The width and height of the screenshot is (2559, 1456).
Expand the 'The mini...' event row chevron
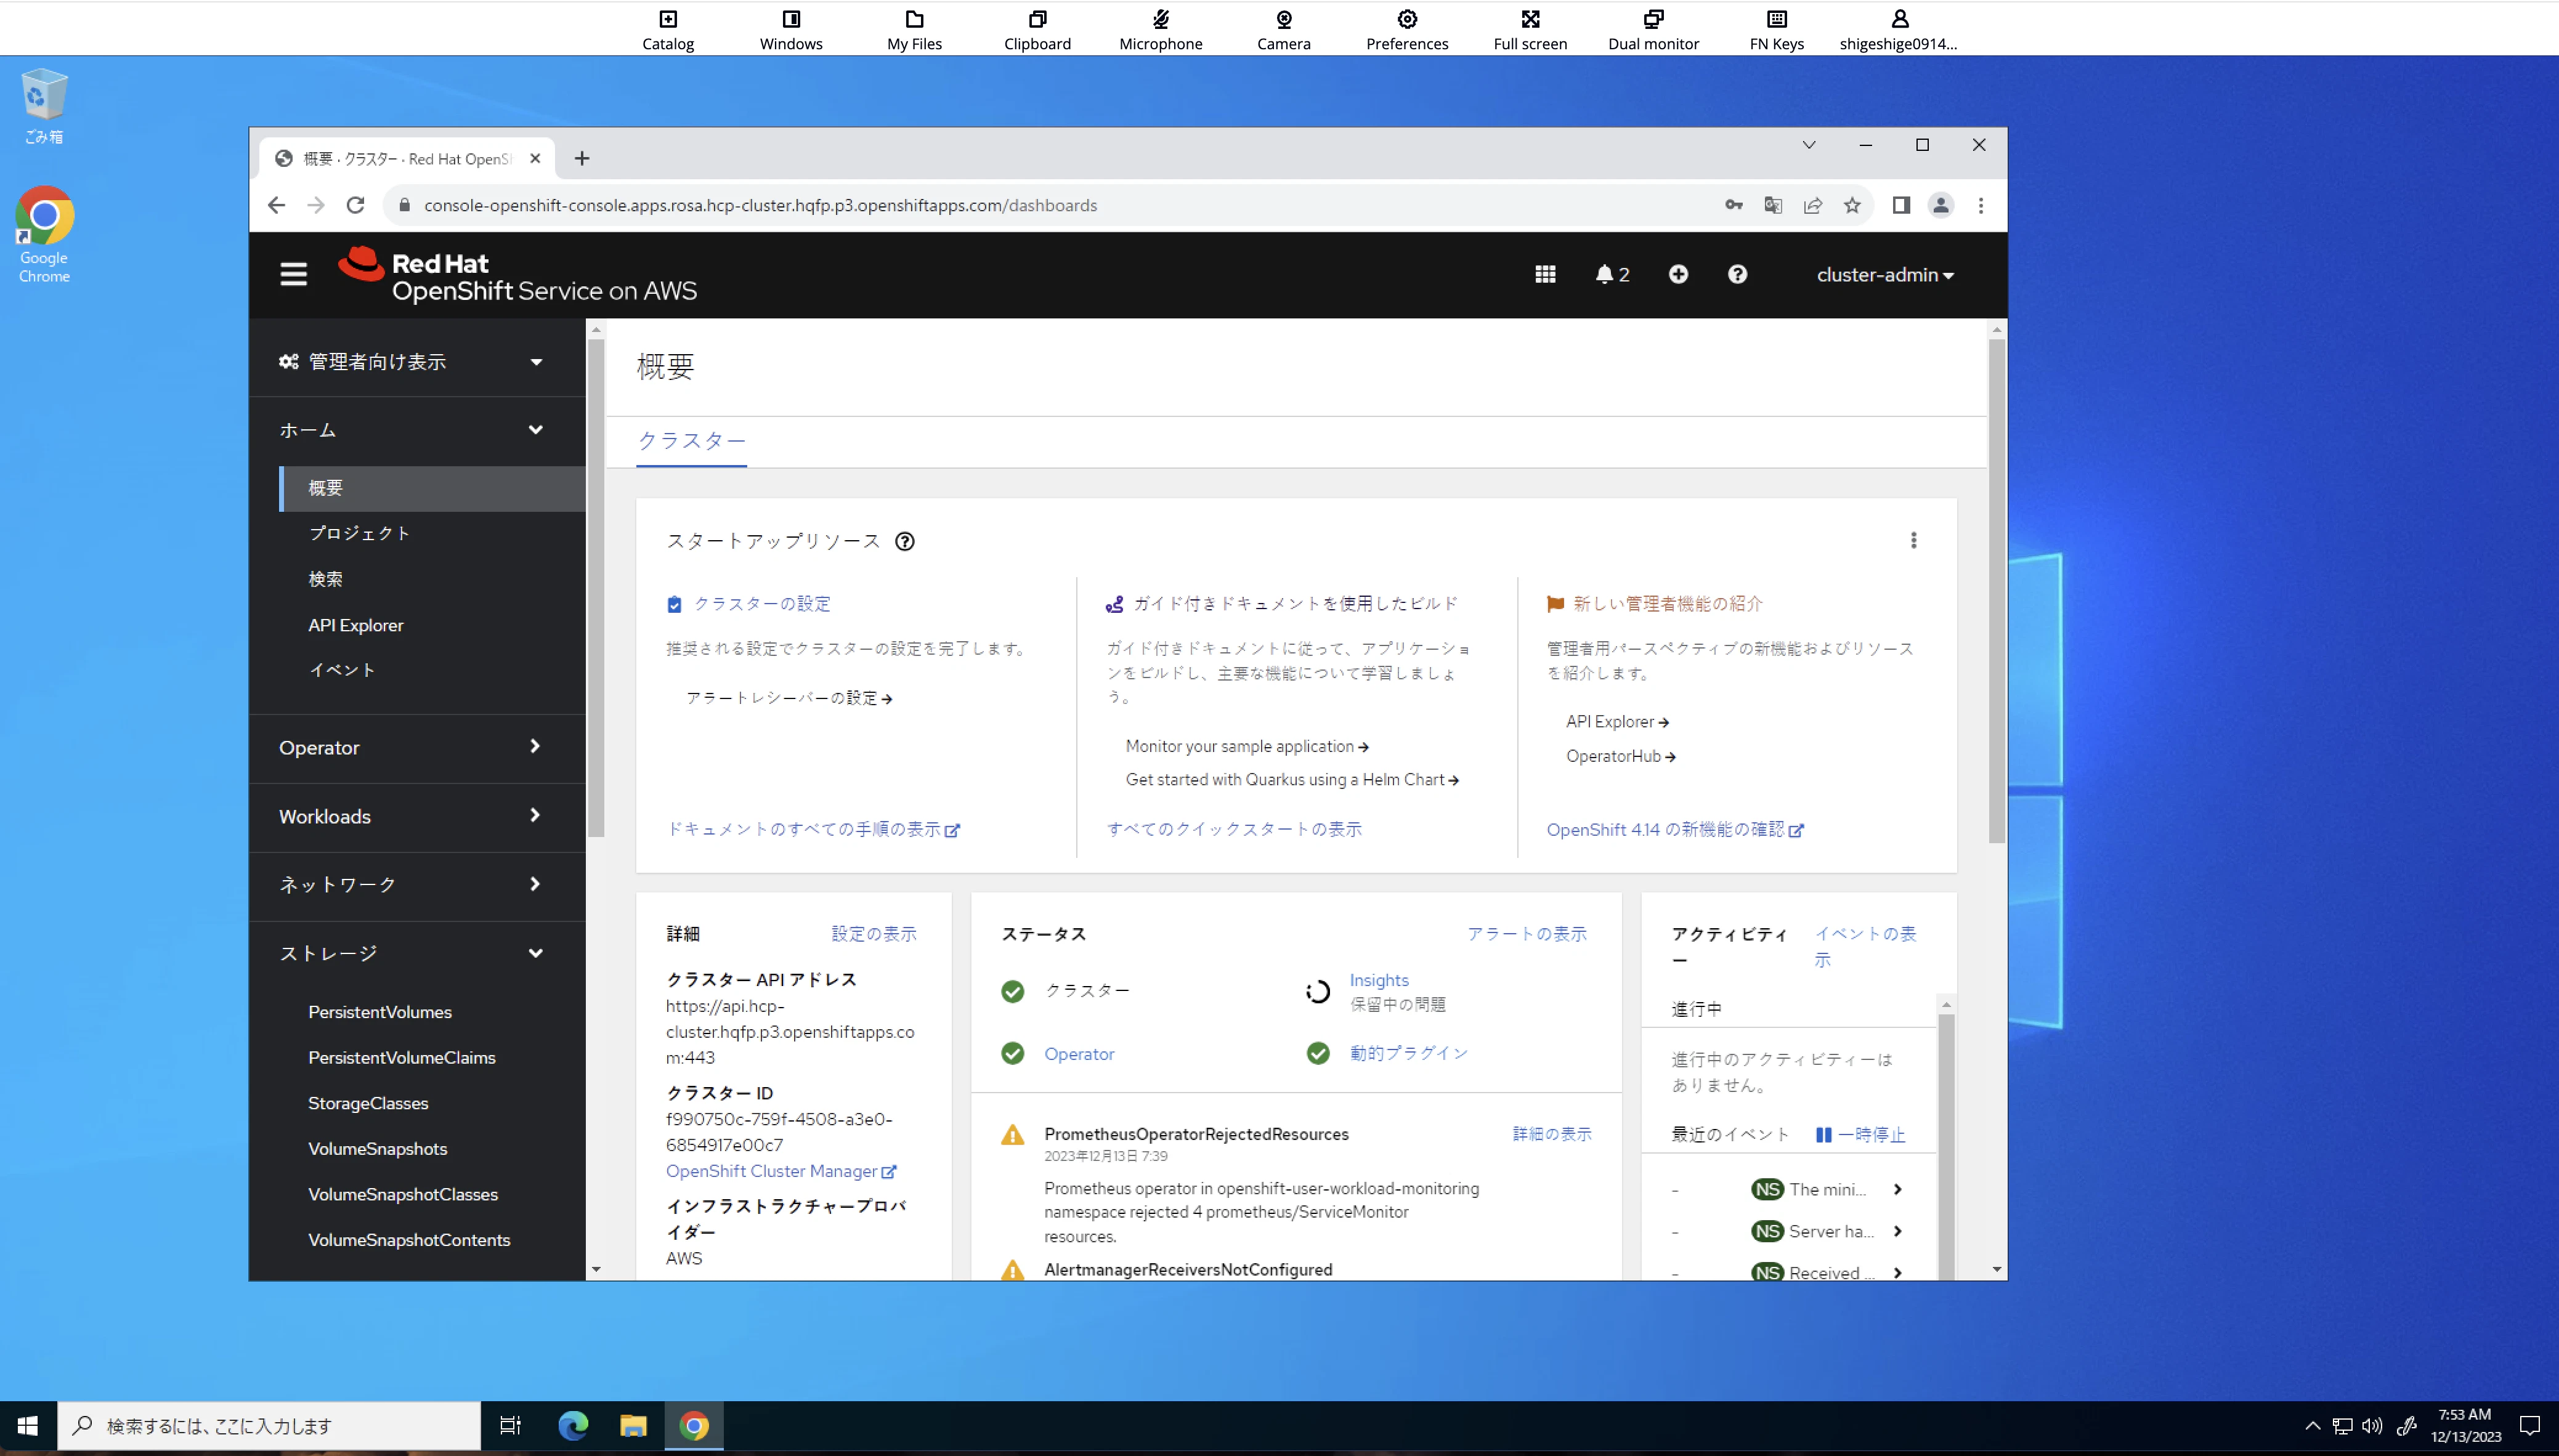1898,1189
